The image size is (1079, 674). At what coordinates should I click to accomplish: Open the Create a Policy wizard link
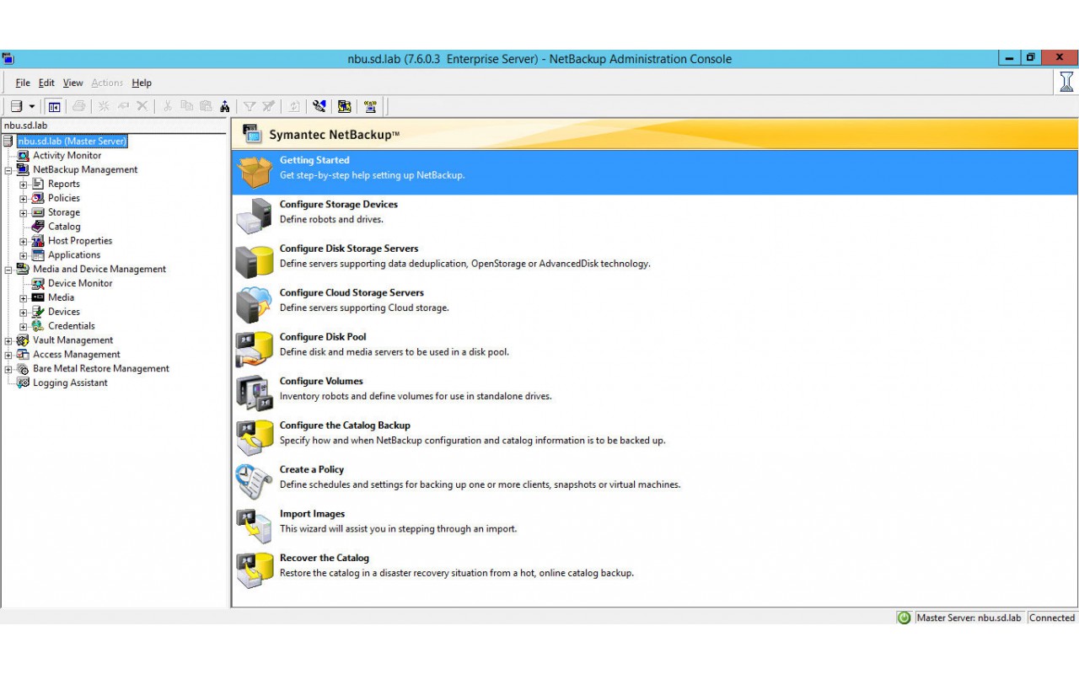[x=312, y=470]
